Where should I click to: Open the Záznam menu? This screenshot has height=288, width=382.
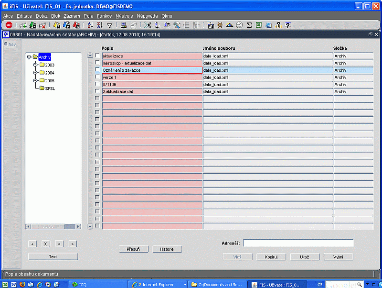pos(72,16)
